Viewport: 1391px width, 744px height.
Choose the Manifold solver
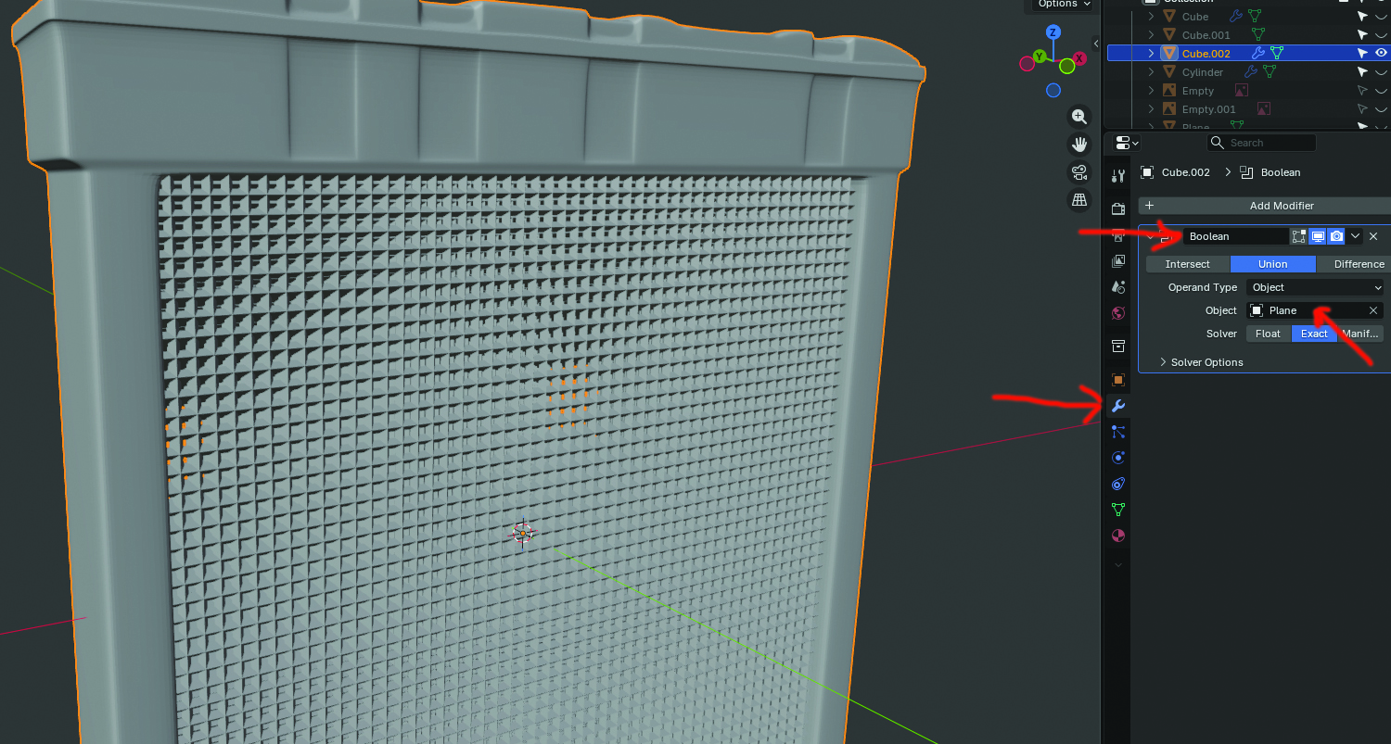(1360, 334)
